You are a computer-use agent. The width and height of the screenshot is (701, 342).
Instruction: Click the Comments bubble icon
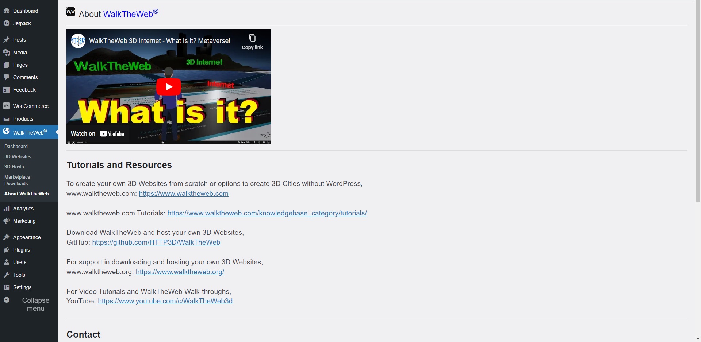tap(7, 77)
